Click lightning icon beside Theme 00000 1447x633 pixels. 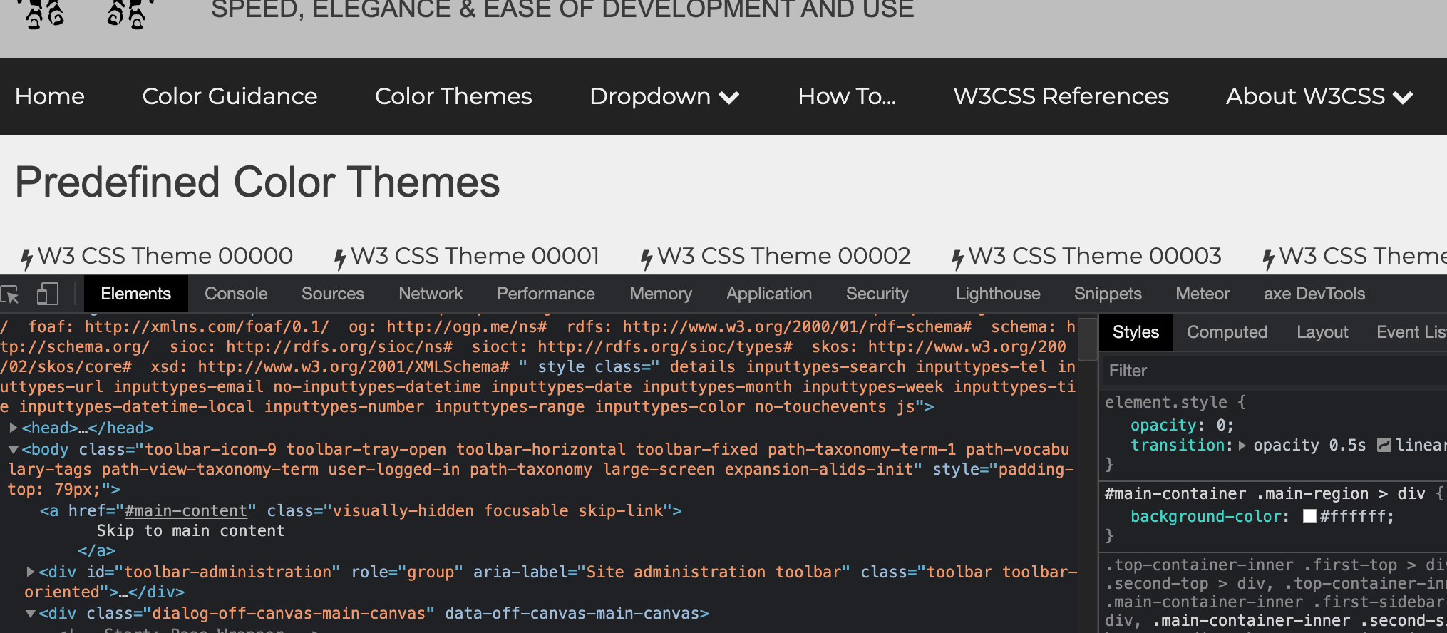tap(26, 258)
